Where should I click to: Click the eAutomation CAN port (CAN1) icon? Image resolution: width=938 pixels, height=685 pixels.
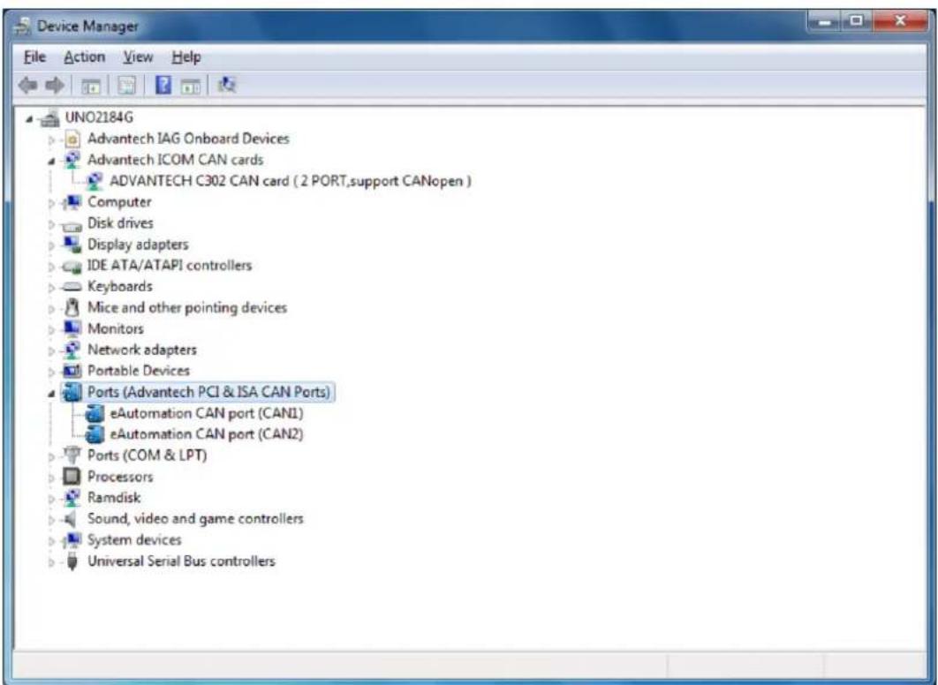pos(95,414)
